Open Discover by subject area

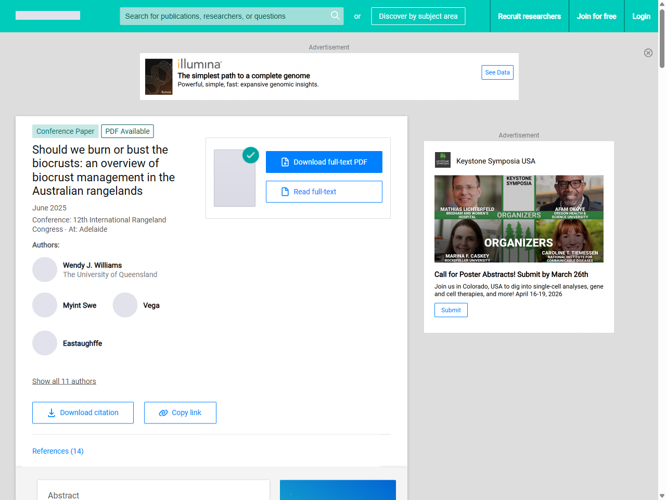click(418, 16)
